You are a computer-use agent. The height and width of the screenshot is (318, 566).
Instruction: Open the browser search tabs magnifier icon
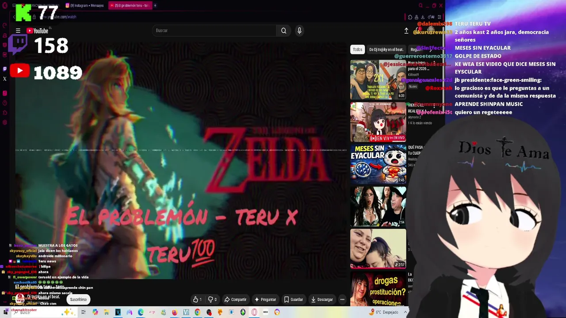421,5
